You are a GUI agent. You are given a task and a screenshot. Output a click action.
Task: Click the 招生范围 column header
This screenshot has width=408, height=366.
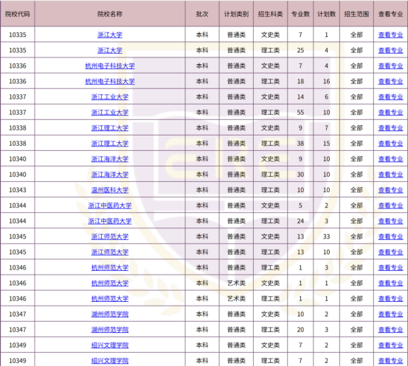click(x=356, y=14)
